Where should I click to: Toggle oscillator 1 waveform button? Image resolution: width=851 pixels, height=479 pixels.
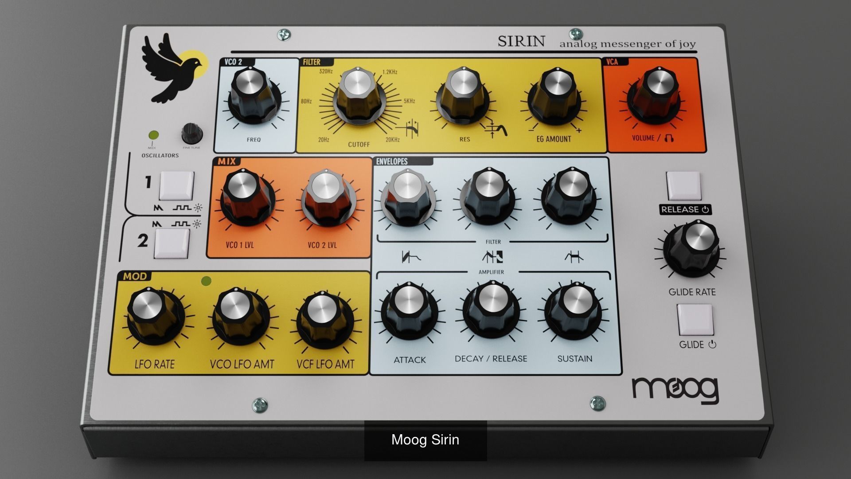pos(176,186)
